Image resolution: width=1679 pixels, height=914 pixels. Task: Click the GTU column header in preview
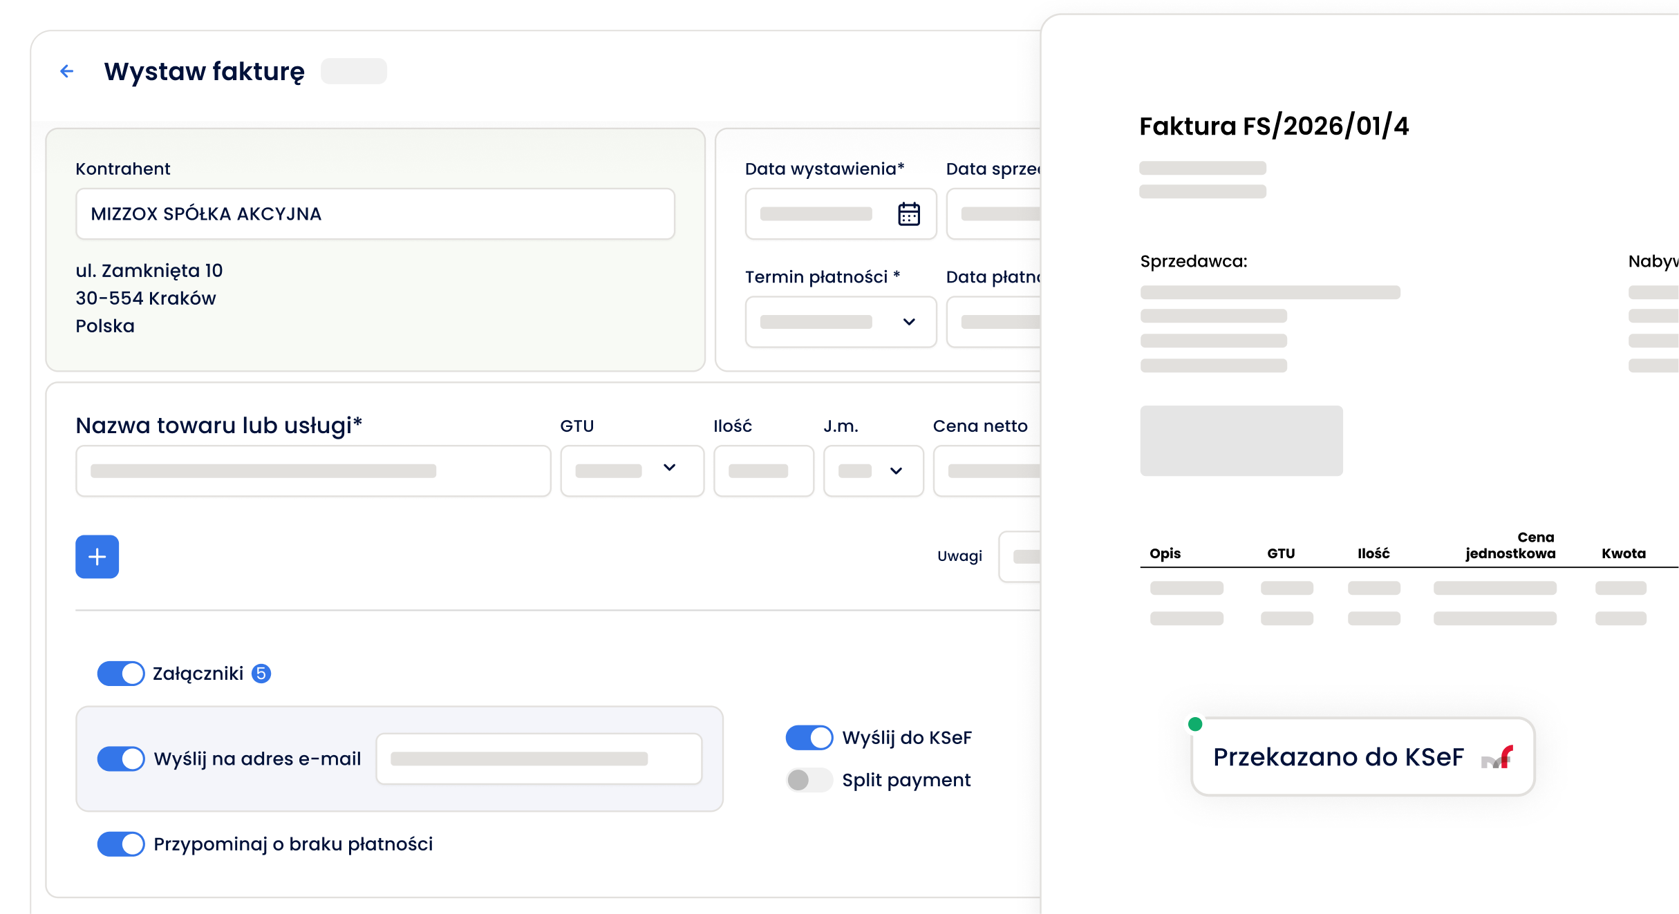(x=1281, y=553)
